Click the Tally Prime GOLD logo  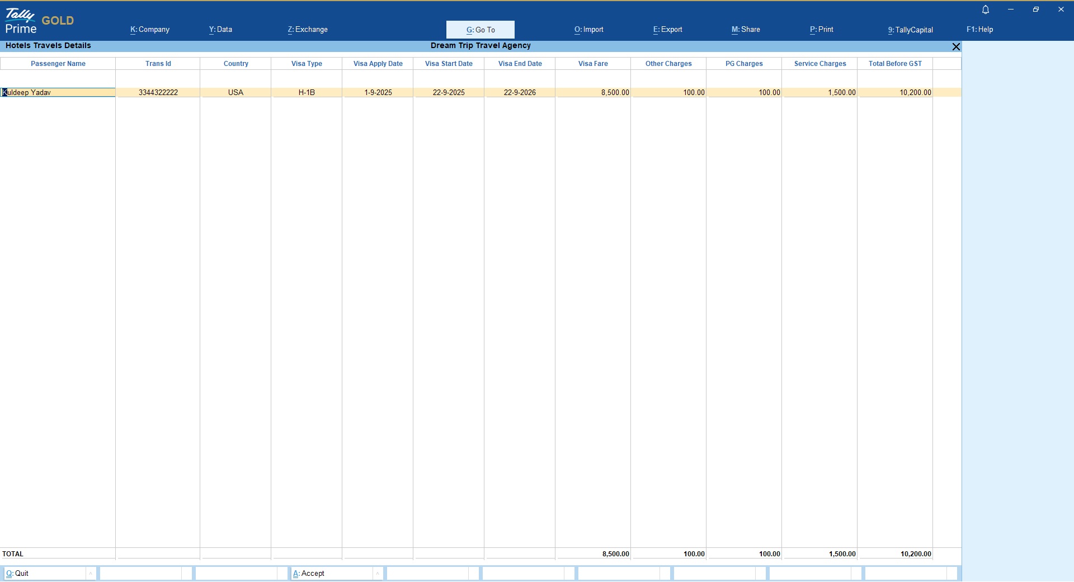point(39,22)
